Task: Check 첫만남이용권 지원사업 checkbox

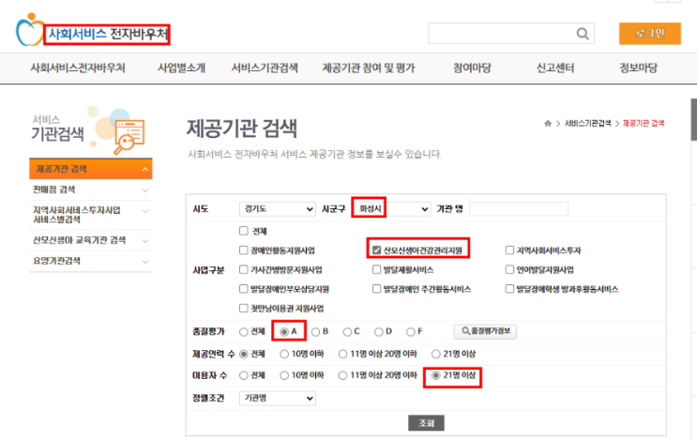Action: (x=244, y=308)
